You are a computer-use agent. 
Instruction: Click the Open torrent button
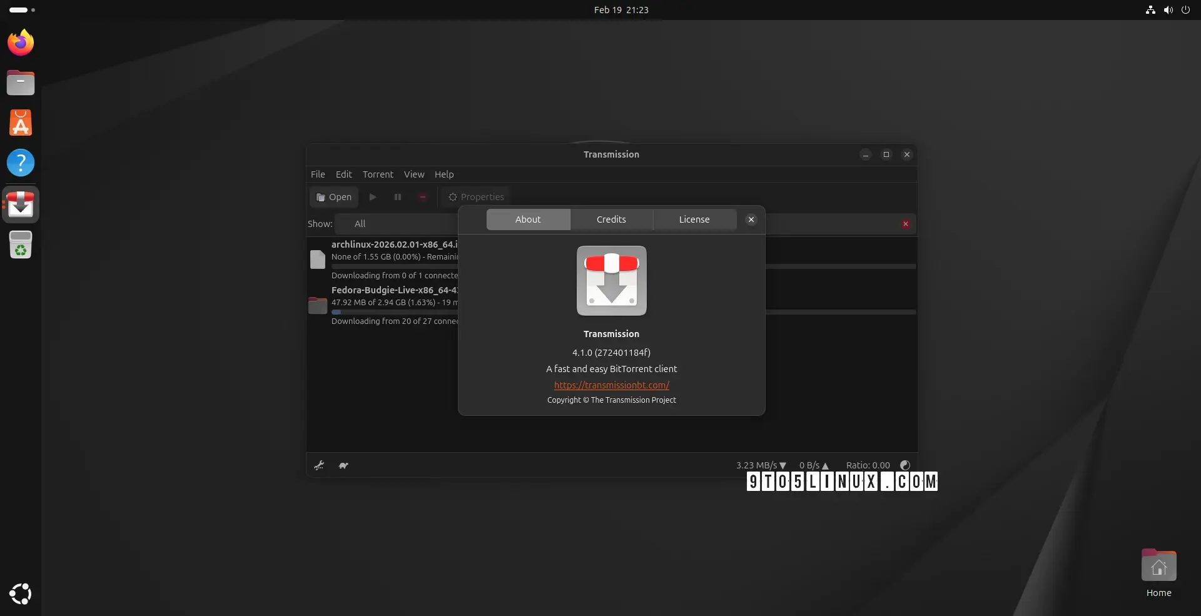tap(334, 197)
